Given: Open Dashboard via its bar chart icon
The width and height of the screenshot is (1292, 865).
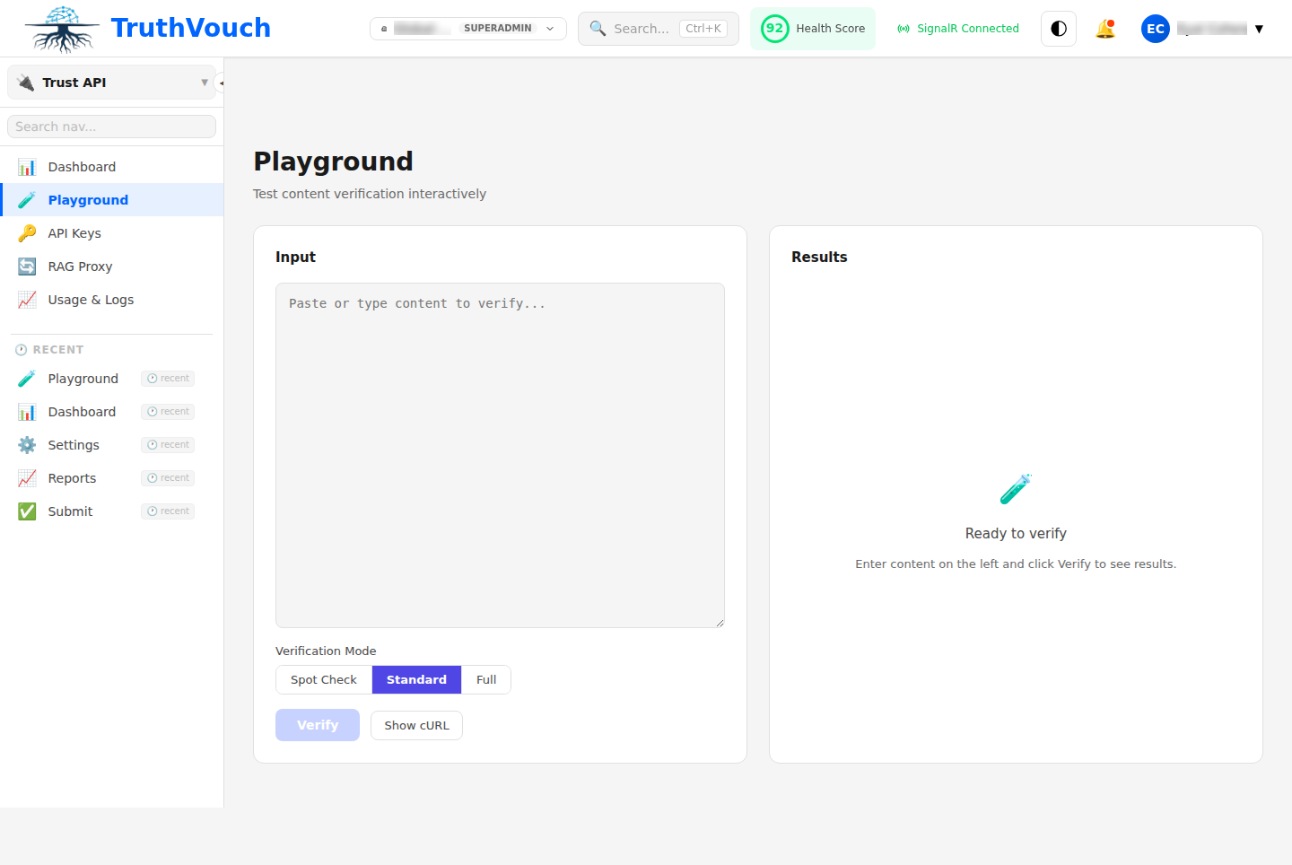Looking at the screenshot, I should tap(28, 166).
